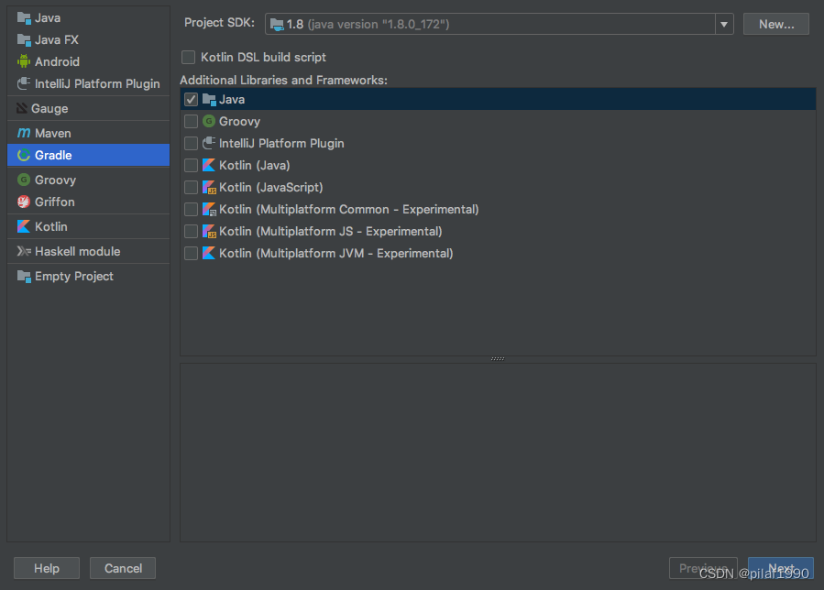Click the Kotlin (JavaScript) icon
Viewport: 824px width, 590px height.
click(209, 187)
